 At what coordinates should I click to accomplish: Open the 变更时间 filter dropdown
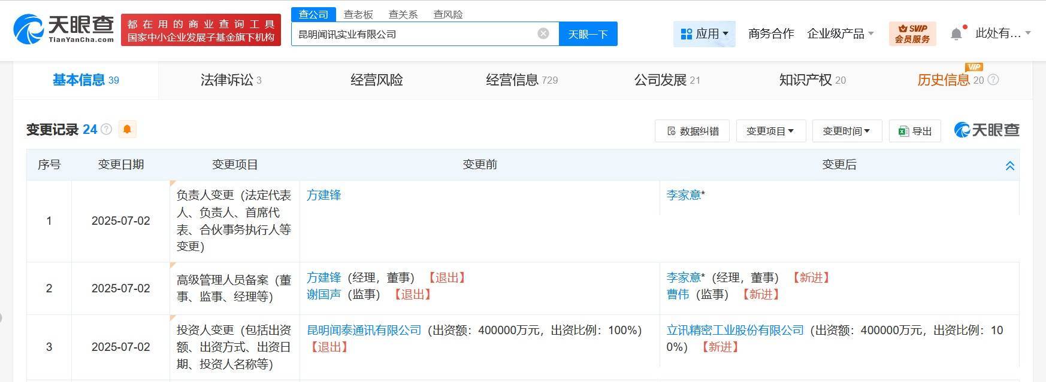[x=847, y=131]
